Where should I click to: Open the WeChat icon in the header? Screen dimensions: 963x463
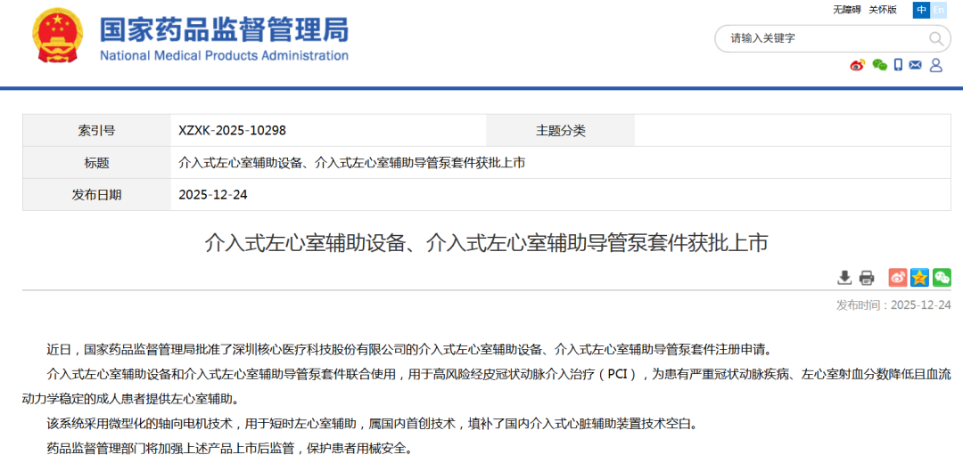pos(879,65)
